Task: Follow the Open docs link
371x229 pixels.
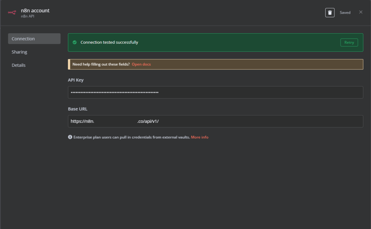Action: pyautogui.click(x=141, y=64)
